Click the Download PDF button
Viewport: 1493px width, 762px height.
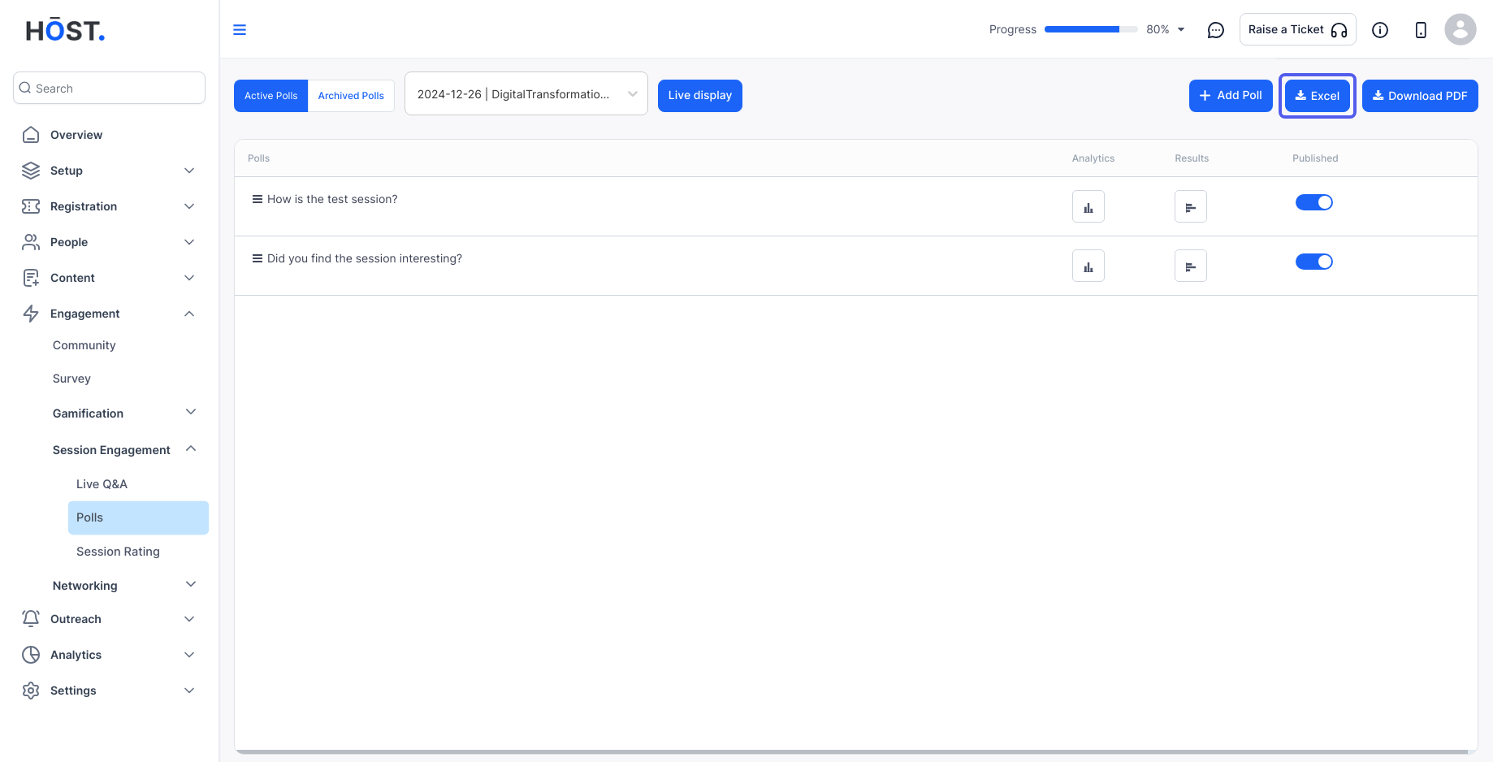point(1420,96)
